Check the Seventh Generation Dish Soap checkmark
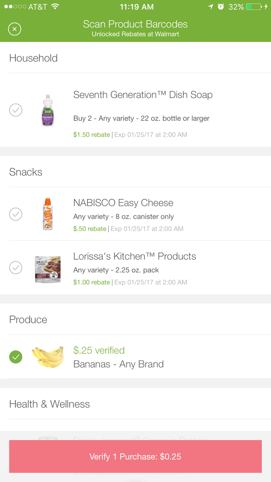 click(16, 110)
